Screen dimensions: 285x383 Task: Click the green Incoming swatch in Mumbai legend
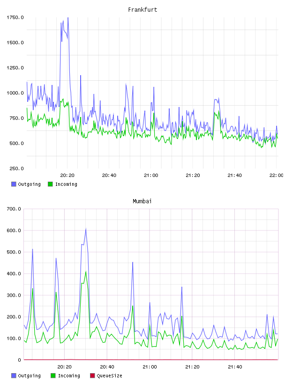(x=53, y=375)
